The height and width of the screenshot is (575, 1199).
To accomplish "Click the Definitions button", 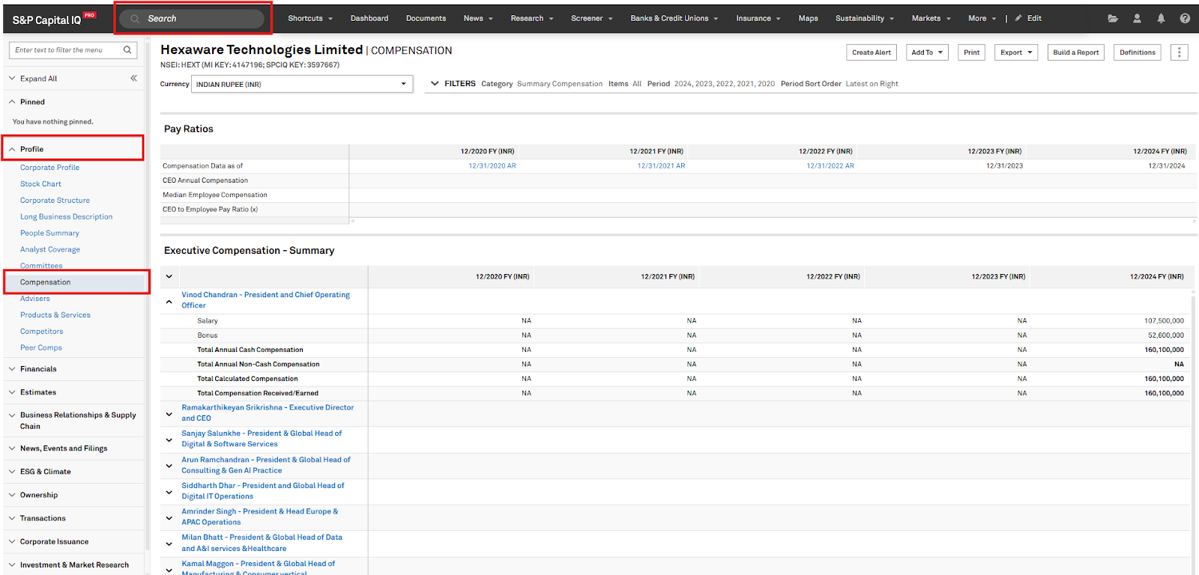I will point(1137,52).
